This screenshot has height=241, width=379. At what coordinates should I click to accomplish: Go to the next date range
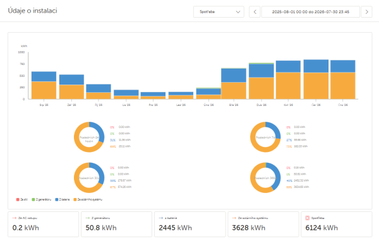(366, 12)
